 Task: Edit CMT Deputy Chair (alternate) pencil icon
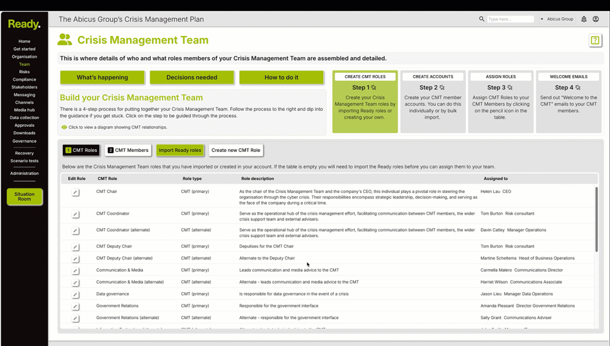click(x=76, y=259)
